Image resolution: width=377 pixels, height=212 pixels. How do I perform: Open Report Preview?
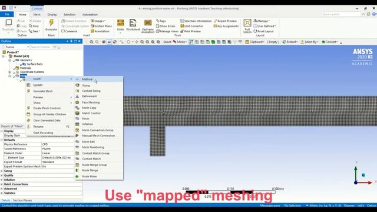pyautogui.click(x=225, y=21)
